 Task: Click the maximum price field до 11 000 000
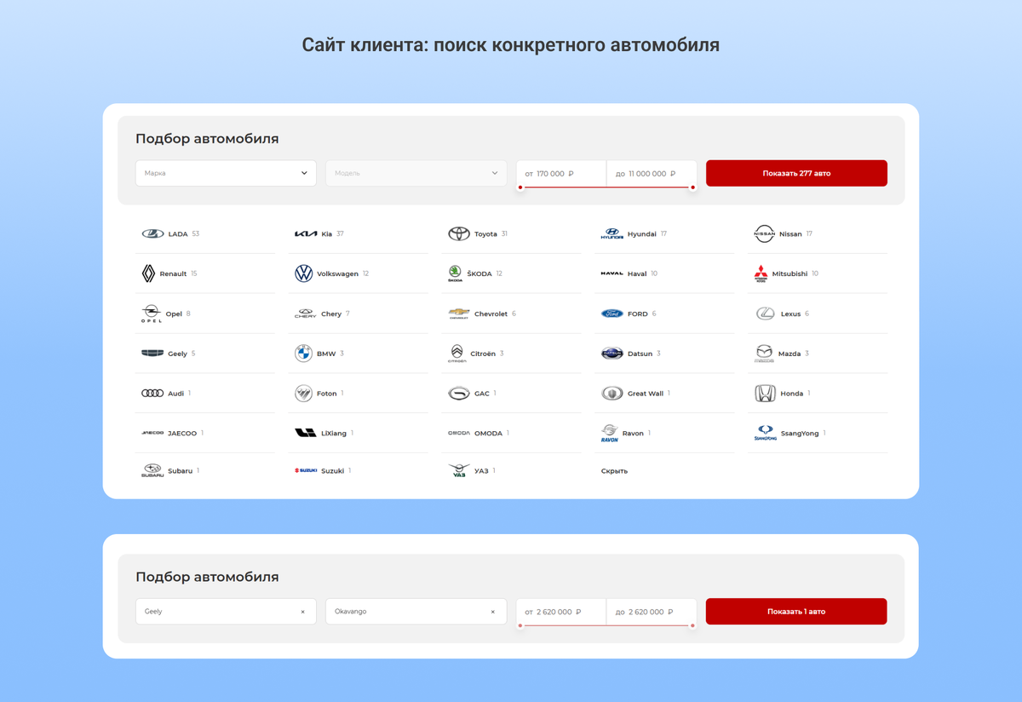[x=652, y=173]
